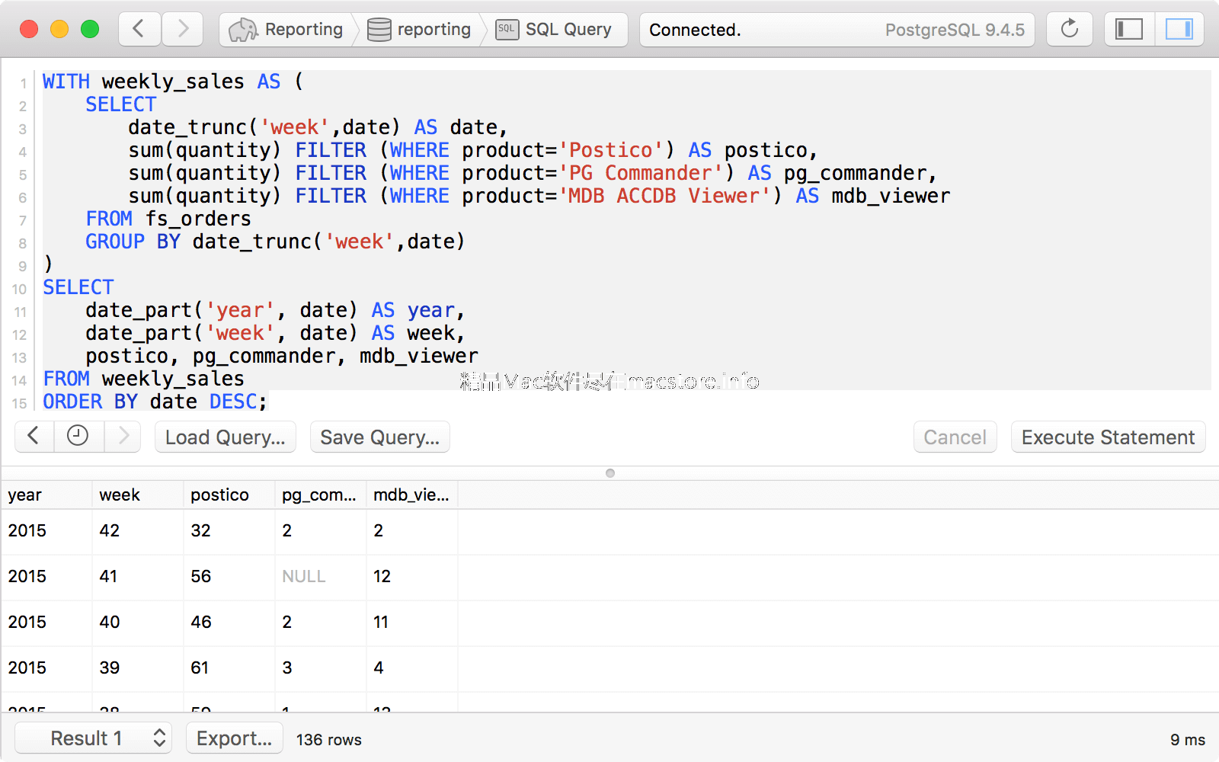Toggle the left sidebar panel
The height and width of the screenshot is (762, 1219).
click(1129, 29)
